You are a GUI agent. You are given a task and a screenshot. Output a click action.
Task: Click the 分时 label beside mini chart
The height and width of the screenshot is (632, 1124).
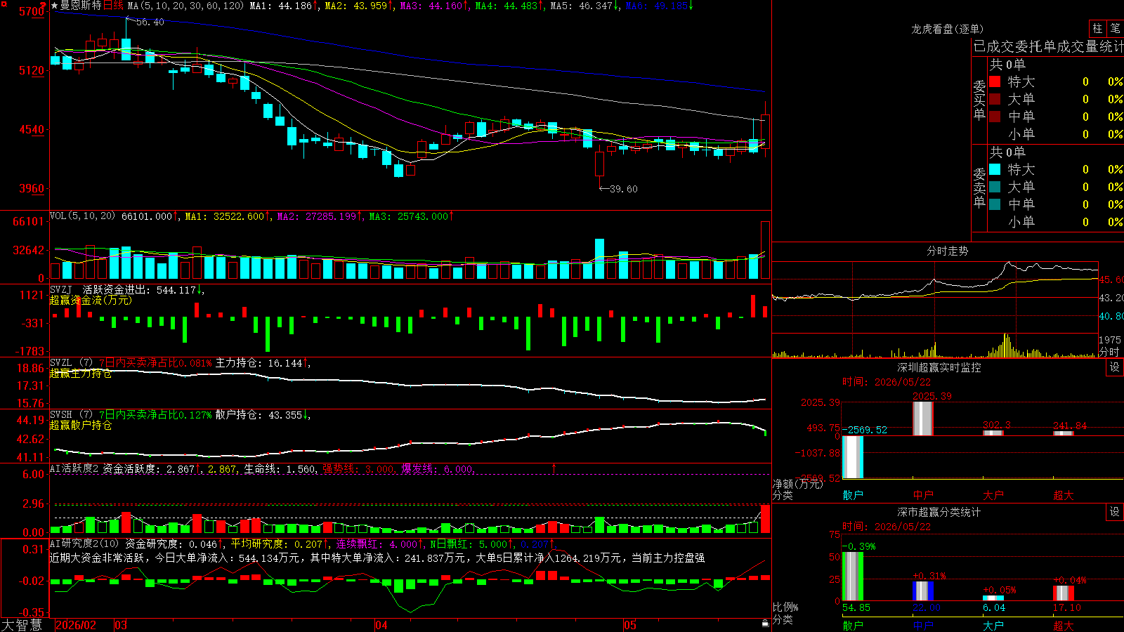[x=1109, y=352]
